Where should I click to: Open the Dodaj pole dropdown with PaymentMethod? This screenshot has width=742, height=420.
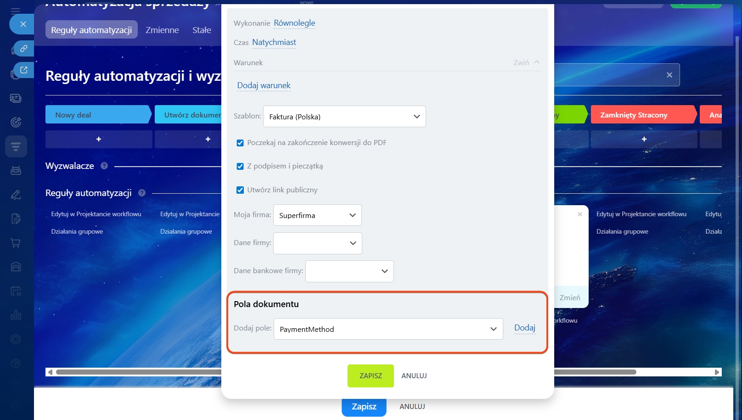point(388,329)
